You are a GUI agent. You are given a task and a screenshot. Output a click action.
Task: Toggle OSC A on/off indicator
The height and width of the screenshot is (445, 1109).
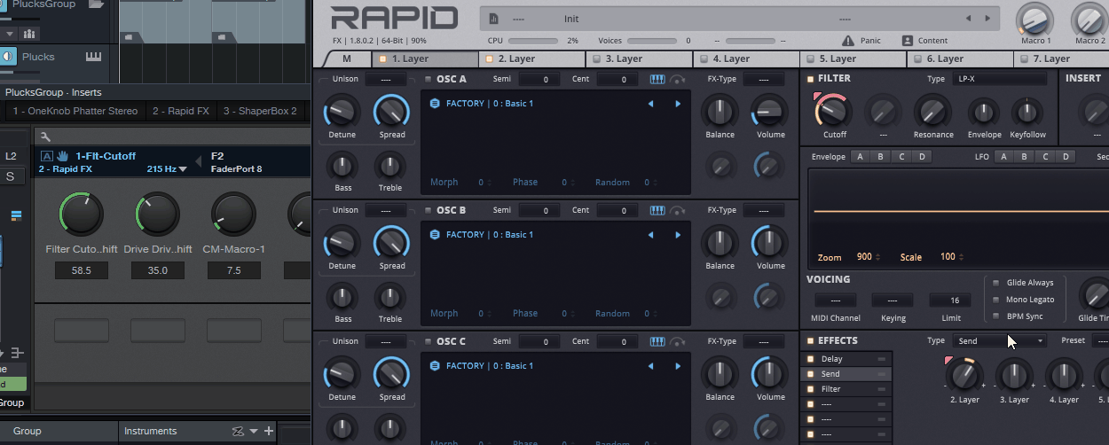(428, 79)
